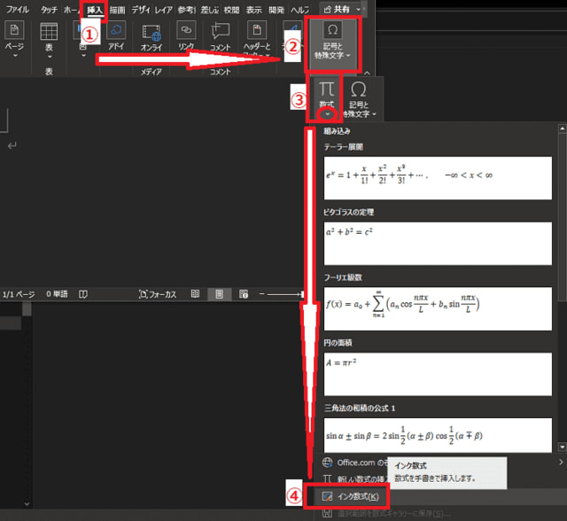
Task: Expand the 数式 dropdown arrow
Action: coord(327,115)
